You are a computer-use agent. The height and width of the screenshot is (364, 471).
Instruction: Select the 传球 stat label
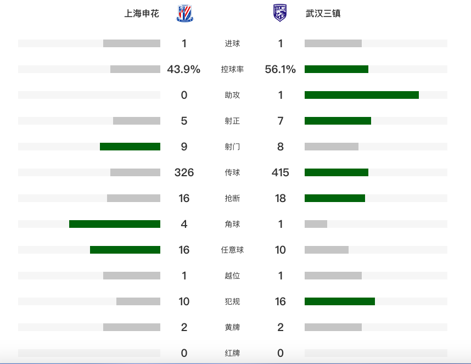(232, 173)
